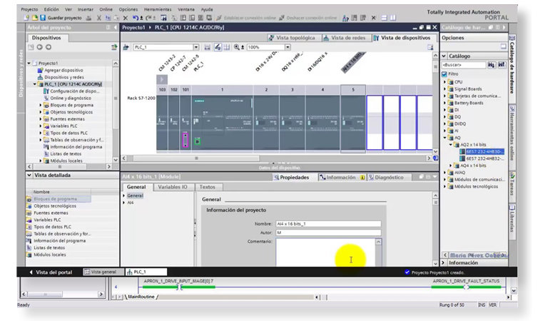Viewport: 548px width, 321px height.
Task: Open the Información inspector tab
Action: 340,178
